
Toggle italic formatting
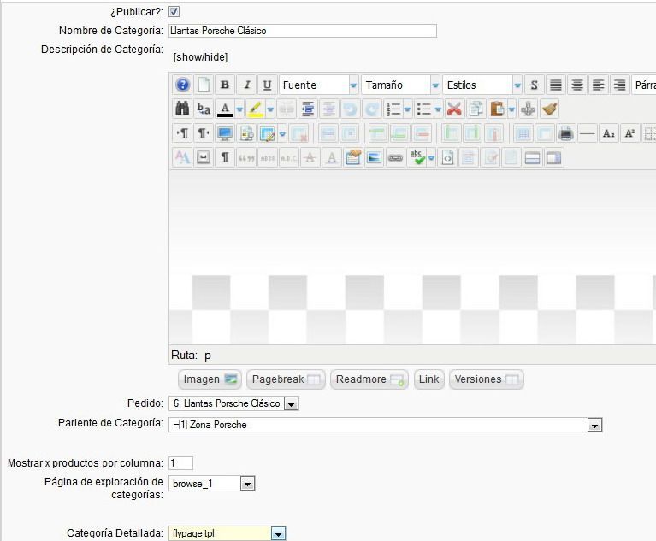pyautogui.click(x=247, y=85)
